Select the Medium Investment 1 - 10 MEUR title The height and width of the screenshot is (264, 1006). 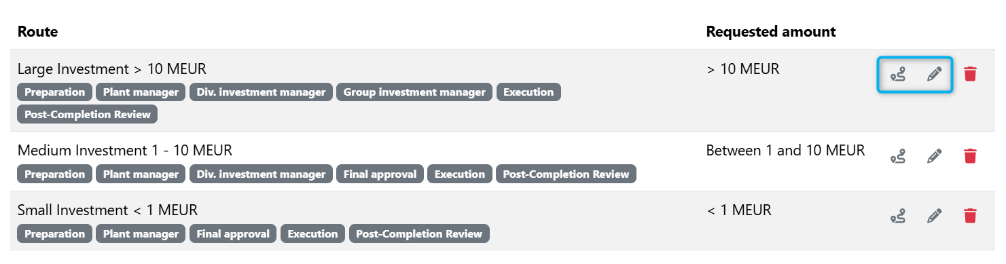125,151
